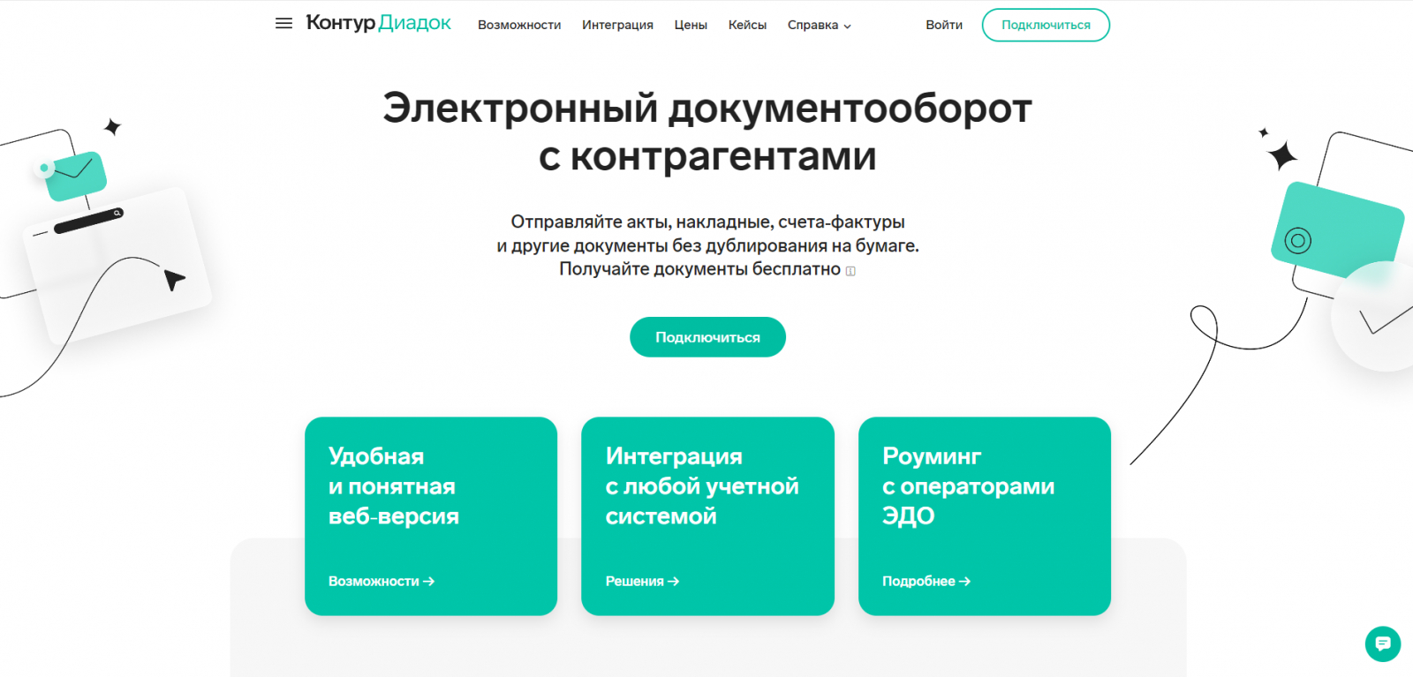Open the chat support widget
Screen dimensions: 1413x677
[1382, 643]
